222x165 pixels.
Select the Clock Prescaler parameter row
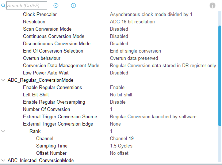pos(40,14)
